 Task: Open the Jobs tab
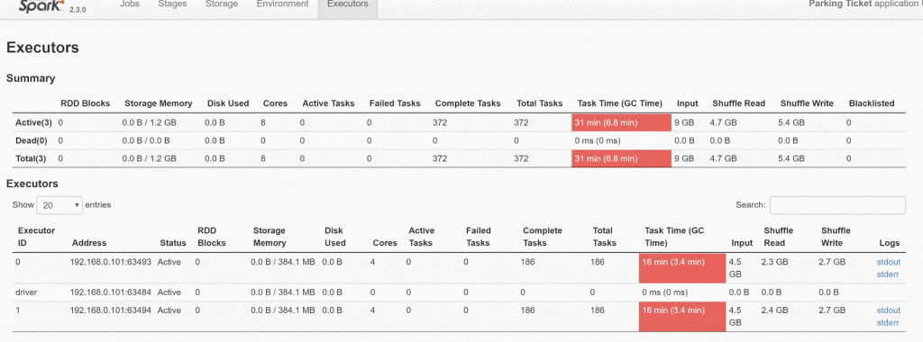pyautogui.click(x=130, y=4)
